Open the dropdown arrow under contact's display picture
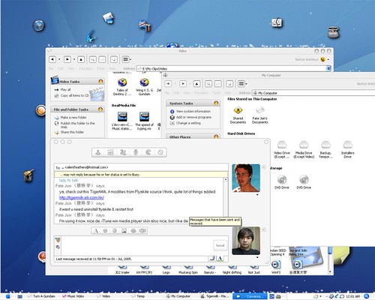 click(x=257, y=195)
